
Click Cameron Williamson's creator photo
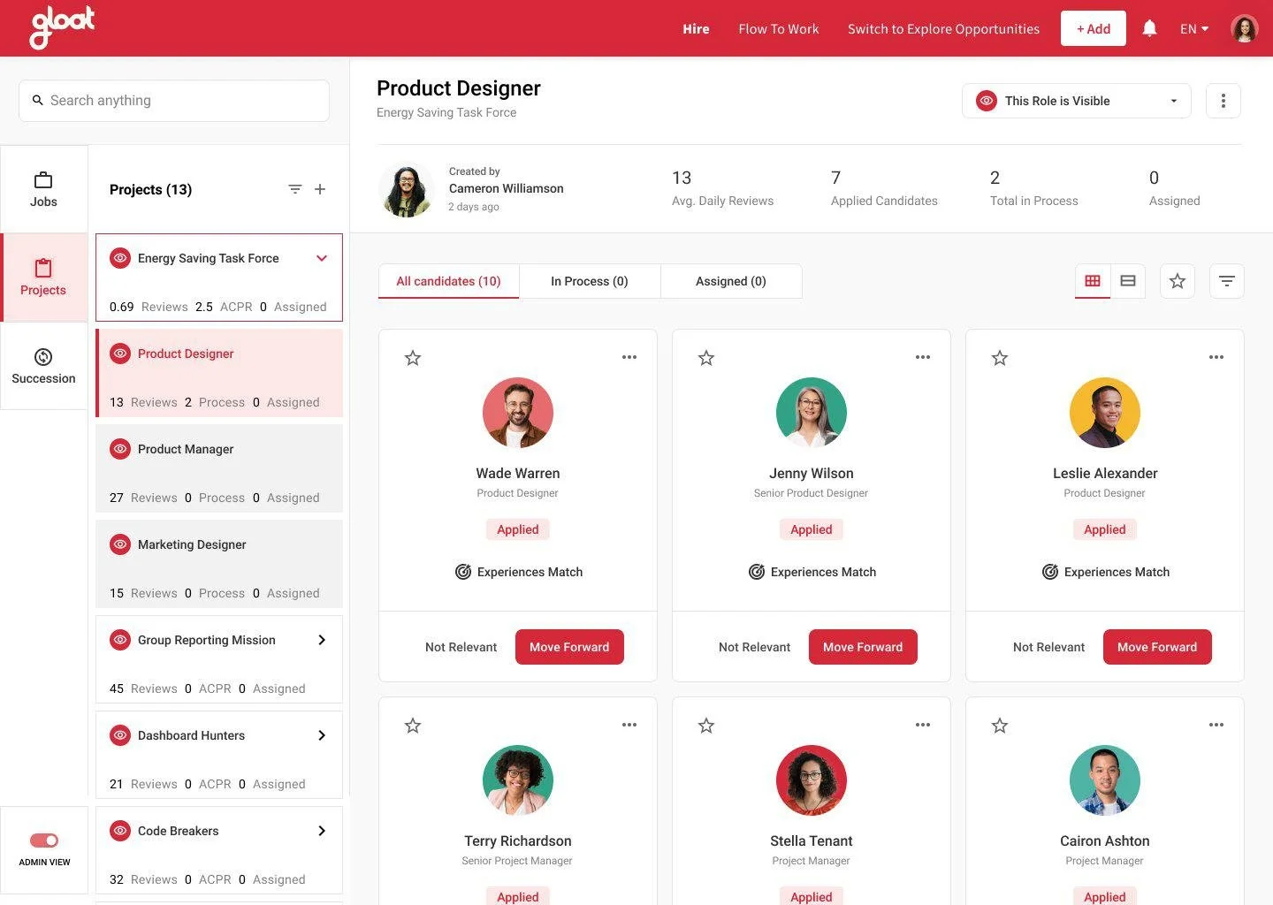coord(407,189)
